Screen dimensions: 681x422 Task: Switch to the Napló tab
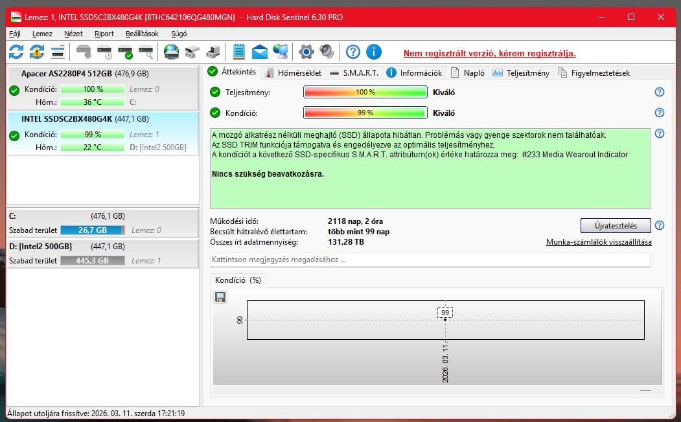point(468,73)
